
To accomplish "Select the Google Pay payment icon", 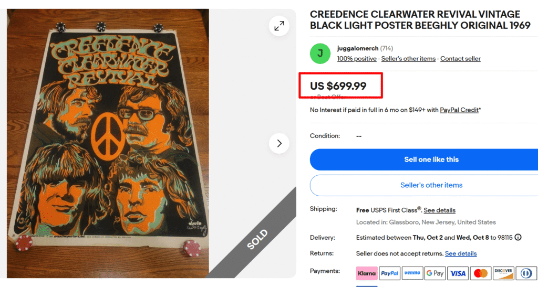I will click(x=435, y=273).
